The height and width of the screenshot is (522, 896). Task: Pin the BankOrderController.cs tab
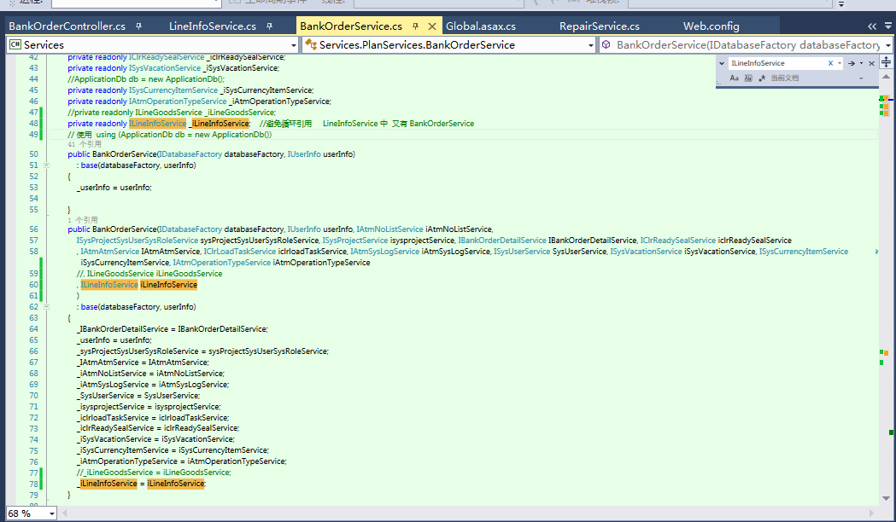[139, 26]
